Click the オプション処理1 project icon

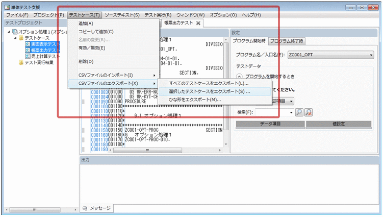point(15,32)
